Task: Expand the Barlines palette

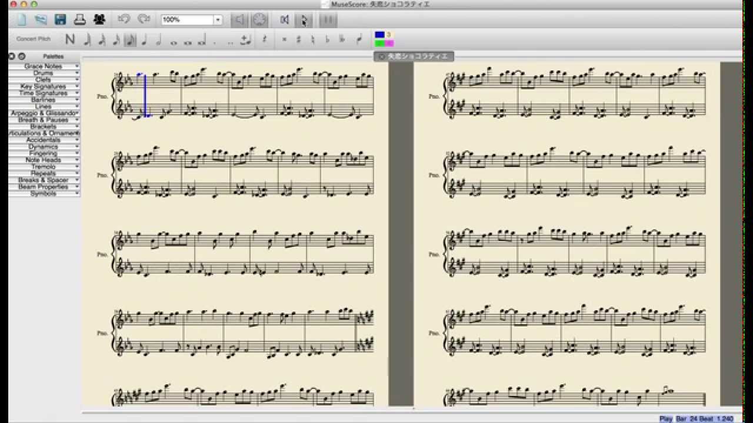Action: pos(44,100)
